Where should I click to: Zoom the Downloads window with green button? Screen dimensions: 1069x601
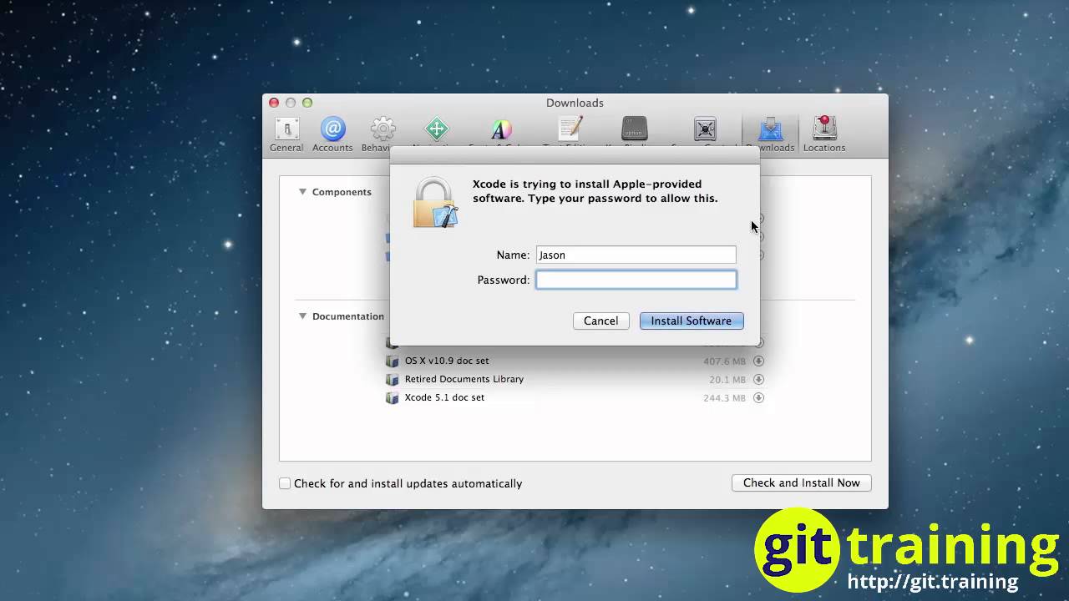pos(307,103)
